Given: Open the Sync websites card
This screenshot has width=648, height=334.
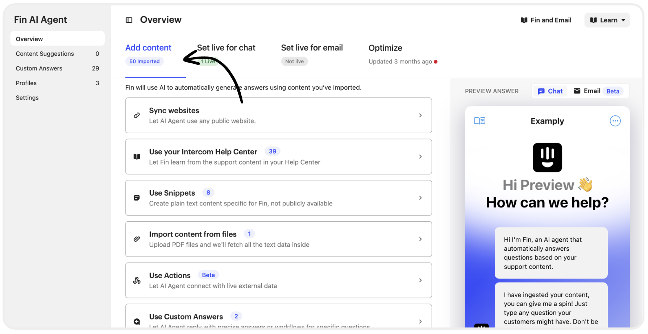Looking at the screenshot, I should coord(278,115).
